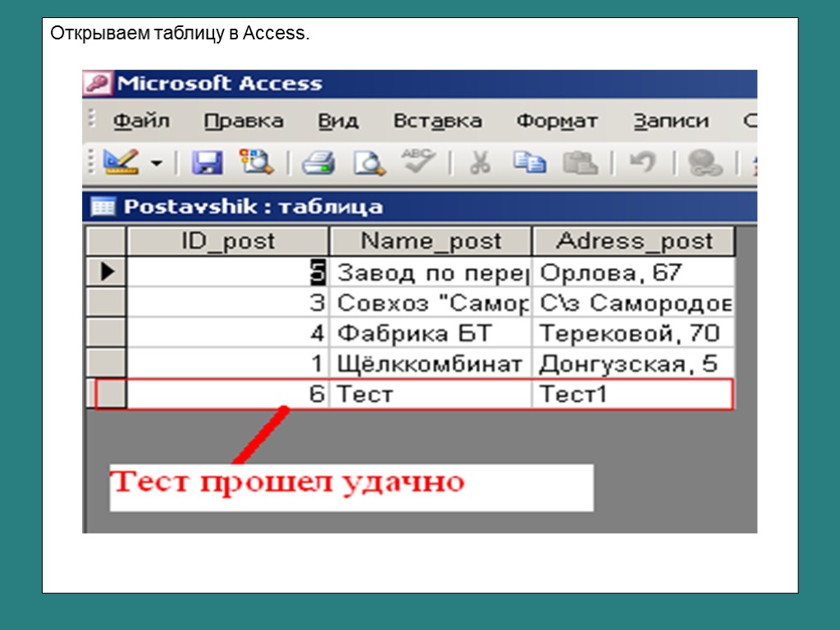Viewport: 840px width, 630px height.
Task: Click the address cell 'Тест1'
Action: 634,394
